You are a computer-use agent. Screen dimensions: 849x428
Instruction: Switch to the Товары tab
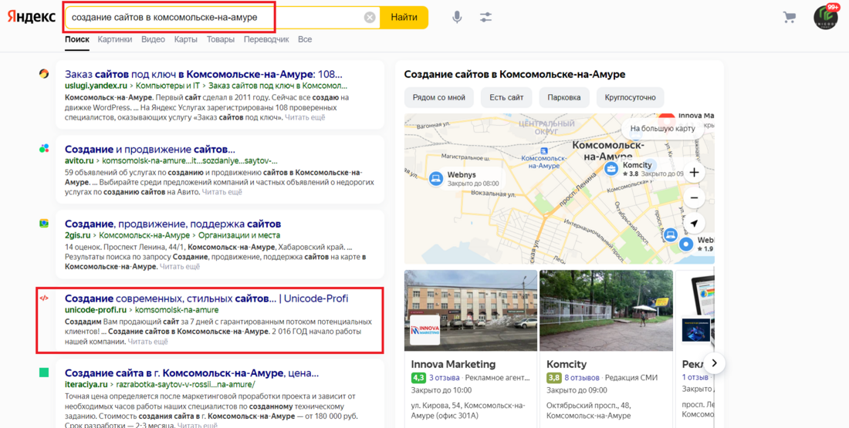pyautogui.click(x=221, y=39)
